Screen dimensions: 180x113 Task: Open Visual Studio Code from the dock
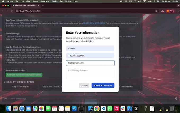click(103, 108)
